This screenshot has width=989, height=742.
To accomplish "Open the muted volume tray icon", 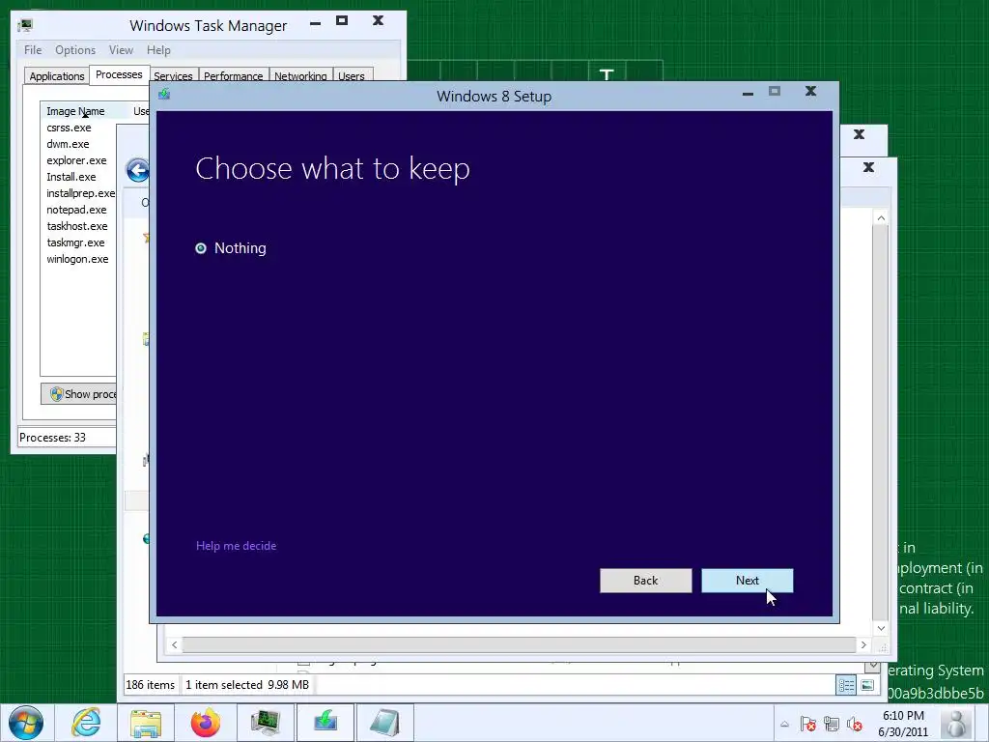I will (x=855, y=725).
